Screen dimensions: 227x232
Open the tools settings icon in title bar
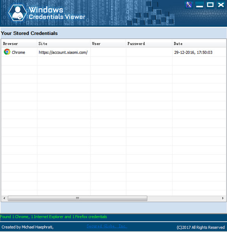tap(189, 5)
